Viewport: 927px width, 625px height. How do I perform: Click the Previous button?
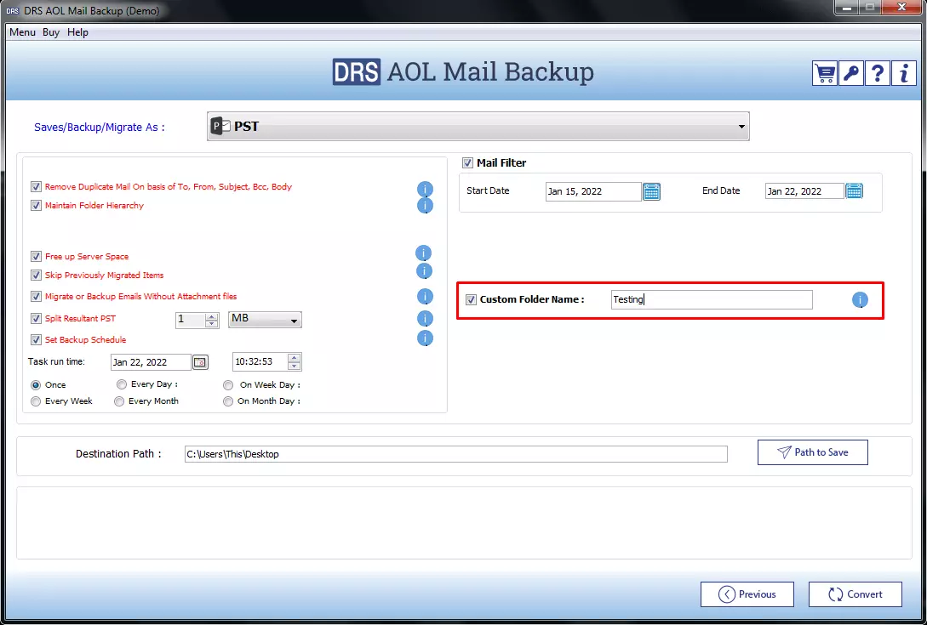[x=747, y=594]
